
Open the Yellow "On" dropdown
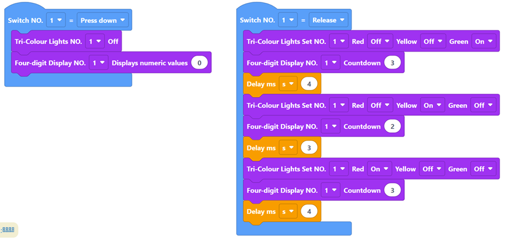pyautogui.click(x=432, y=105)
